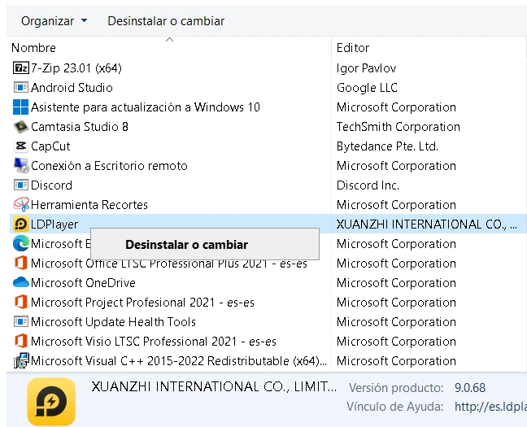The width and height of the screenshot is (527, 427).
Task: Open the es.ldplayer help link
Action: tap(490, 406)
